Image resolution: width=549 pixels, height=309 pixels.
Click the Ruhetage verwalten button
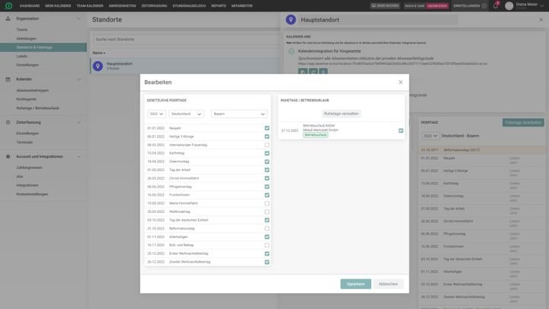(x=341, y=113)
